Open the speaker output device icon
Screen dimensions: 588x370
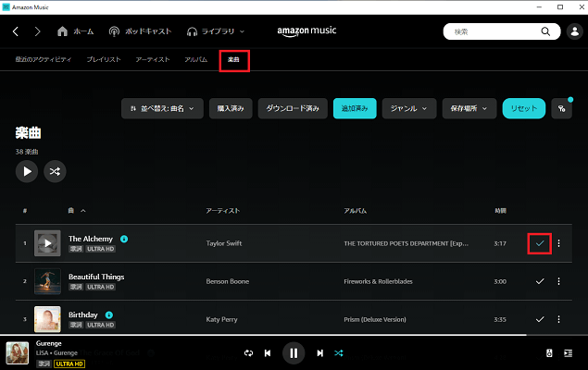pyautogui.click(x=549, y=353)
